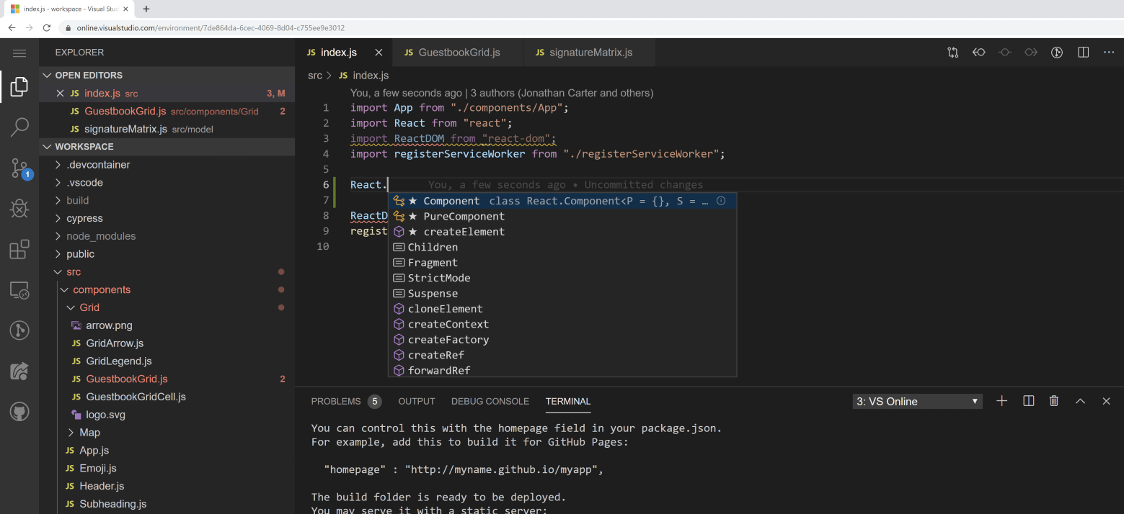1124x514 pixels.
Task: Switch to the GuestbookGrid.js editor tab
Action: click(x=459, y=53)
